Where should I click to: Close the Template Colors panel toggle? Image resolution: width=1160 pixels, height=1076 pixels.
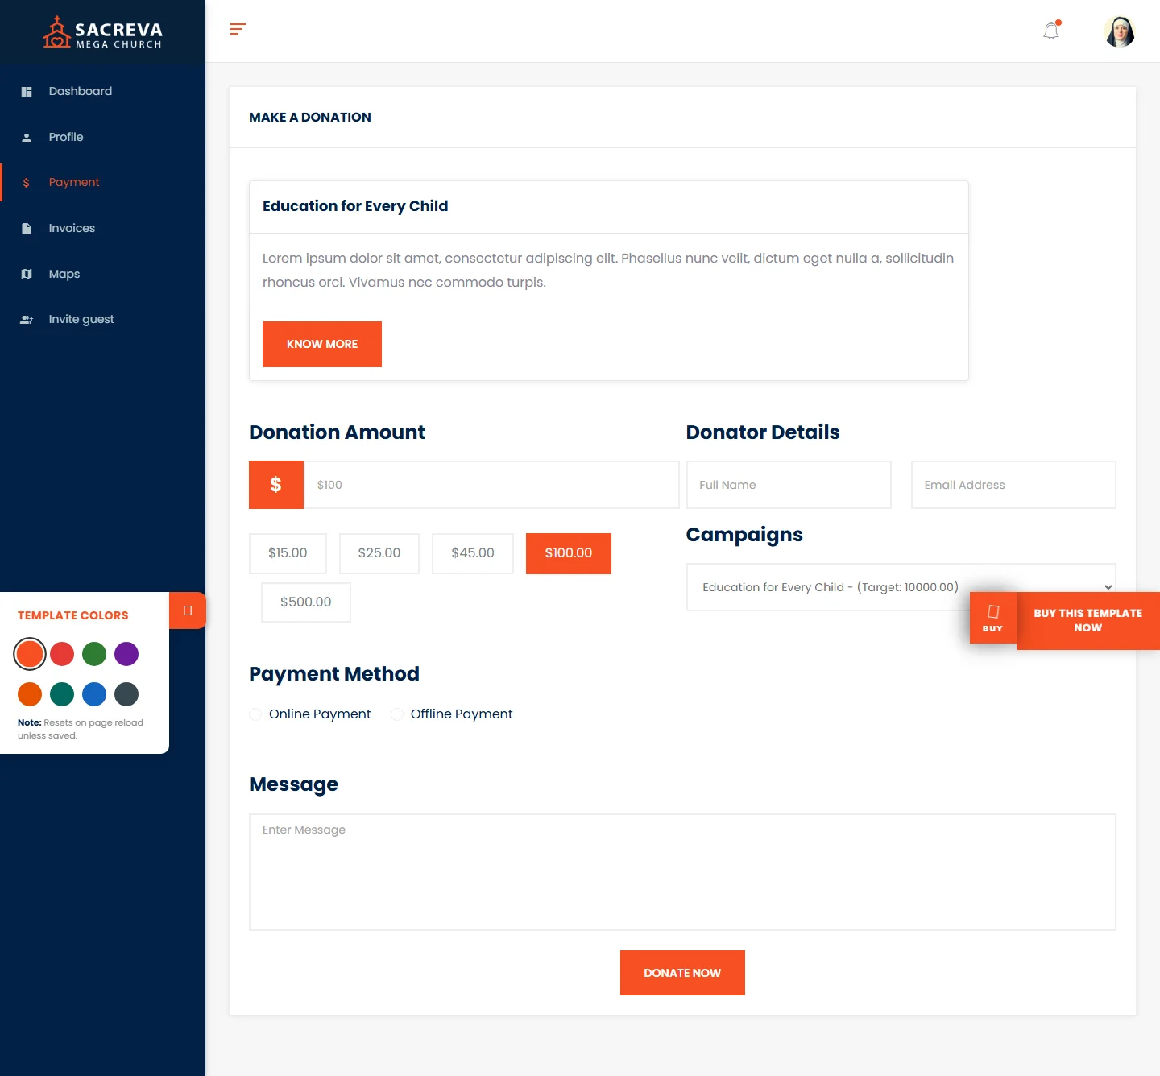pyautogui.click(x=188, y=610)
